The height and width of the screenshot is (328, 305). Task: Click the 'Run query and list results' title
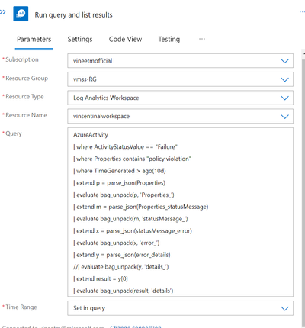[x=73, y=15]
